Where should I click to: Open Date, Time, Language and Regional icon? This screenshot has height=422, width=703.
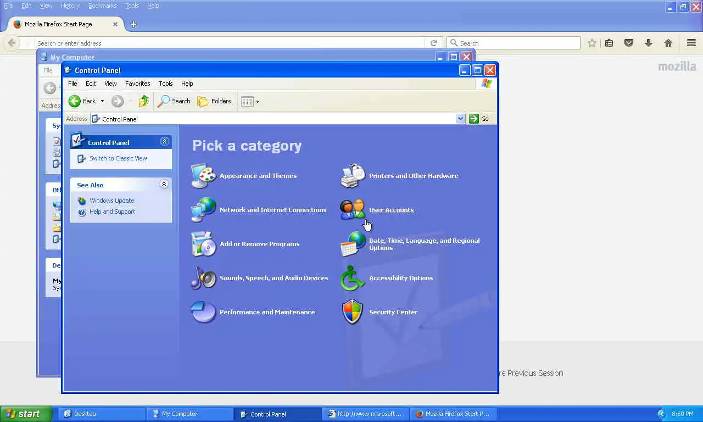pos(353,244)
